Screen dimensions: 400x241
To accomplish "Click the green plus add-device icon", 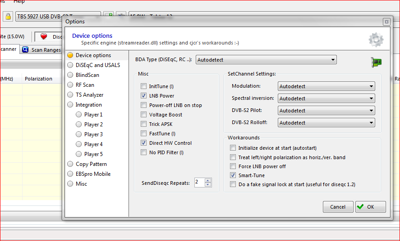I will click(109, 17).
